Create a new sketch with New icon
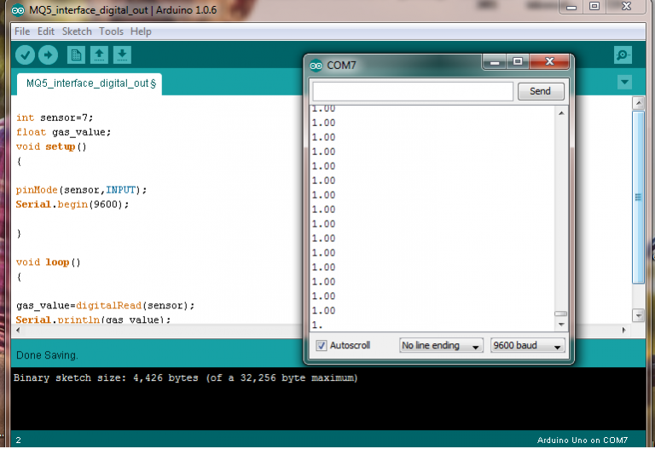 tap(76, 55)
